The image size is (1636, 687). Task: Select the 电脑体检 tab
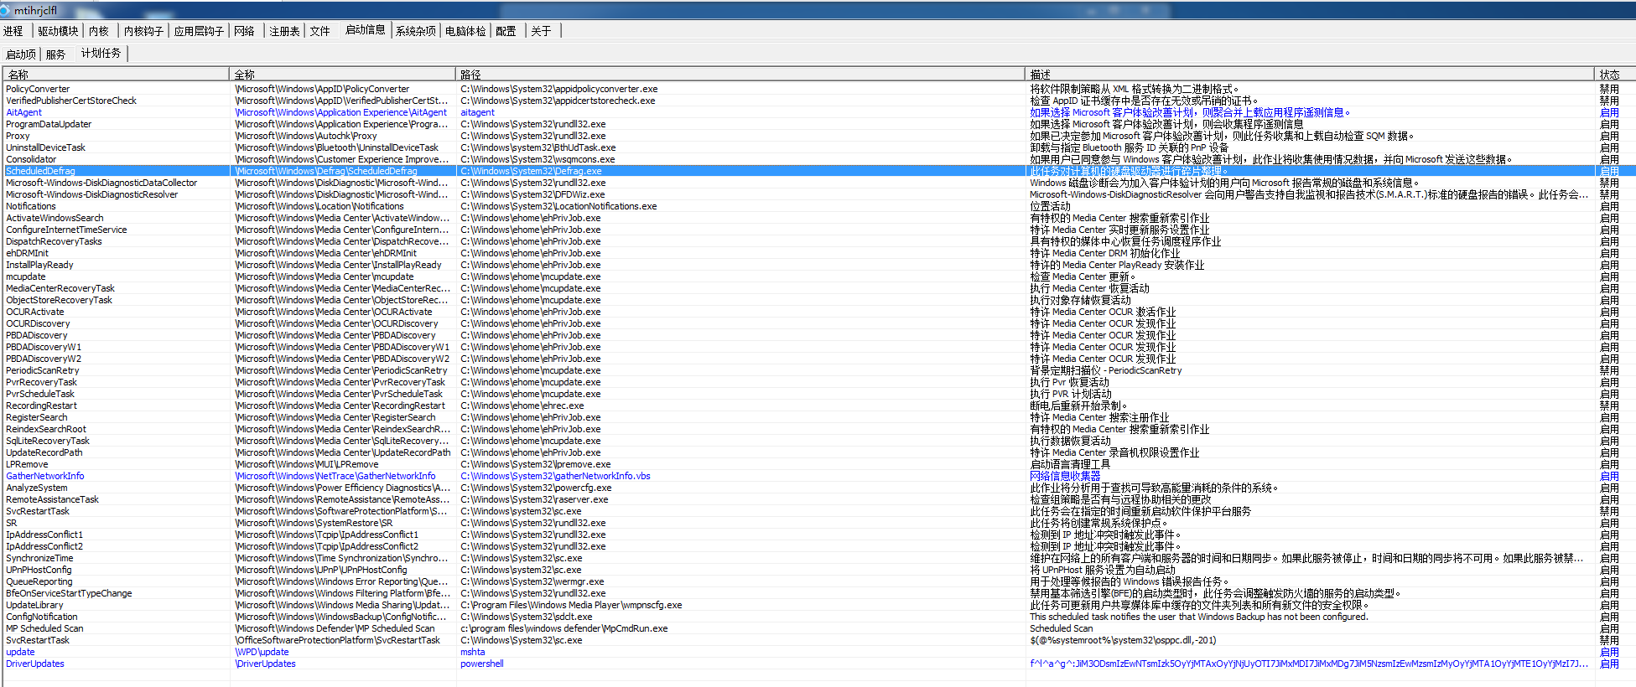465,31
